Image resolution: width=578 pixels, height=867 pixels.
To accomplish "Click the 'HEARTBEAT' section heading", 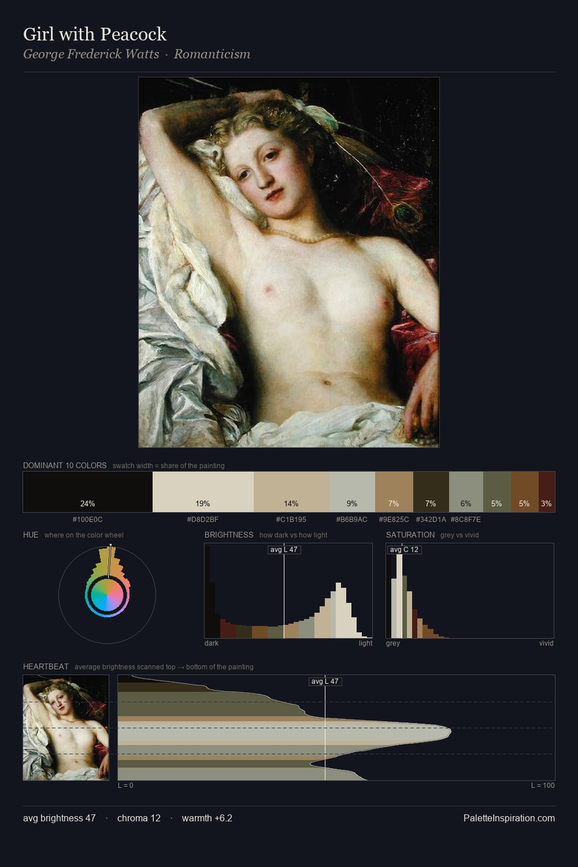I will [46, 666].
